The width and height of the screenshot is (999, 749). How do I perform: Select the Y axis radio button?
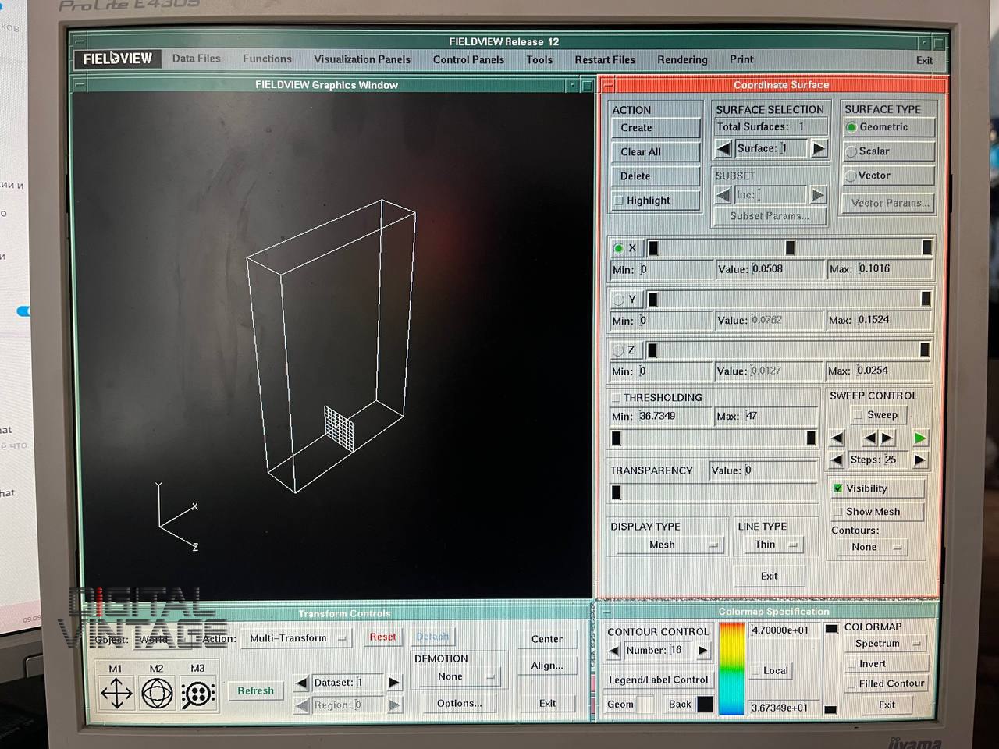point(619,299)
